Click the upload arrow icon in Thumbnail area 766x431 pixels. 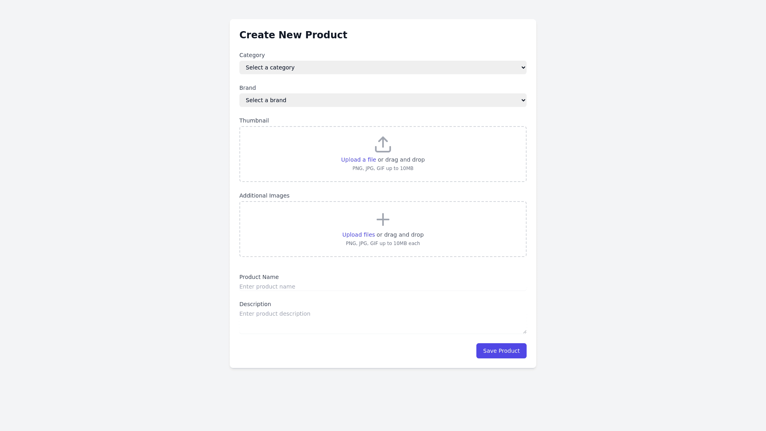click(383, 144)
